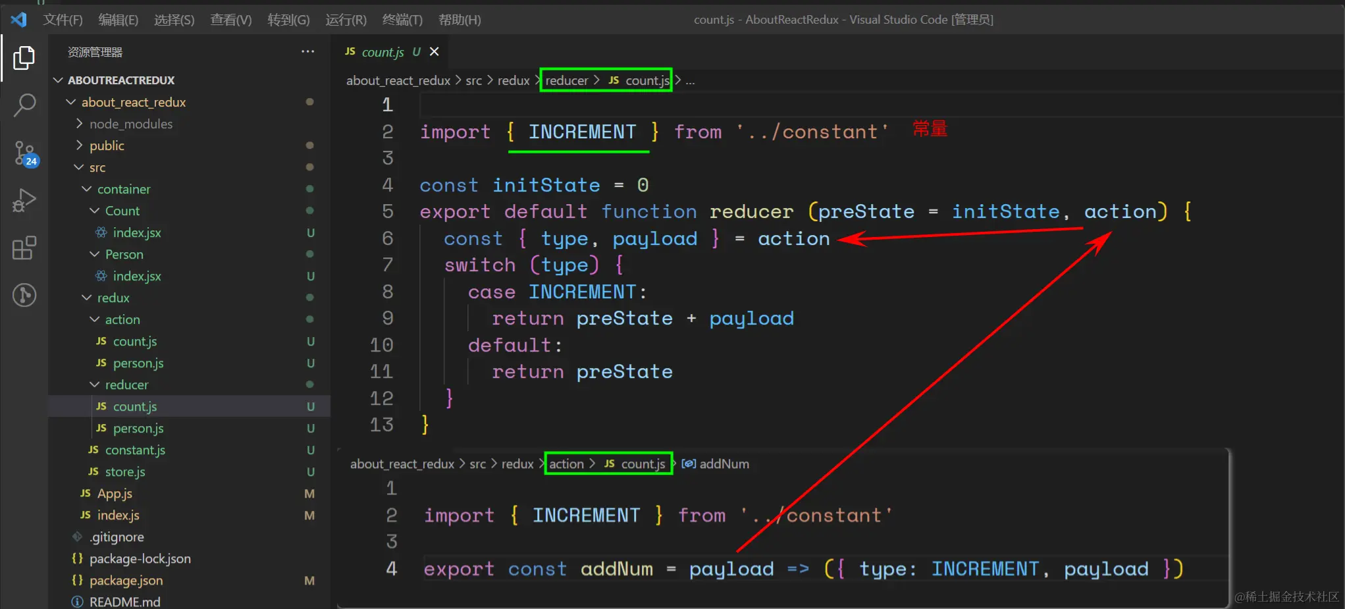The image size is (1345, 609).
Task: Click the JS icon of person.js under action
Action: coord(101,363)
